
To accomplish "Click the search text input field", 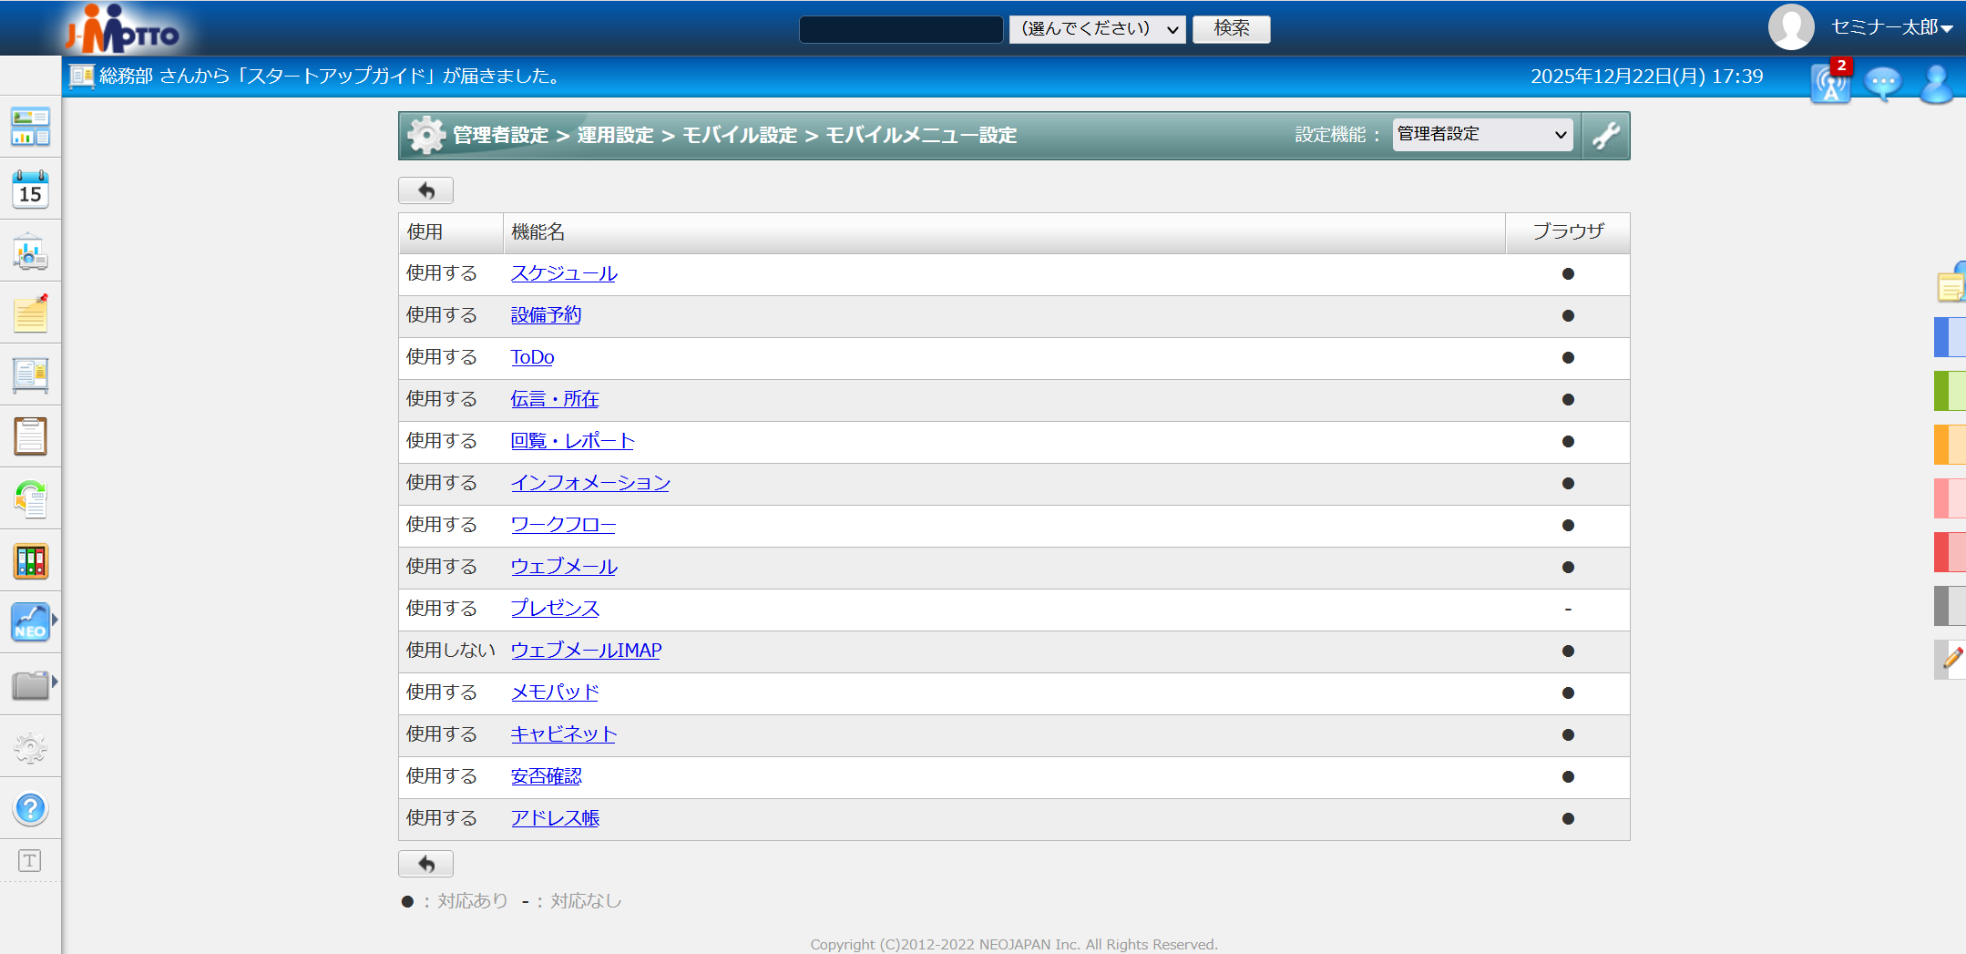I will pos(900,29).
